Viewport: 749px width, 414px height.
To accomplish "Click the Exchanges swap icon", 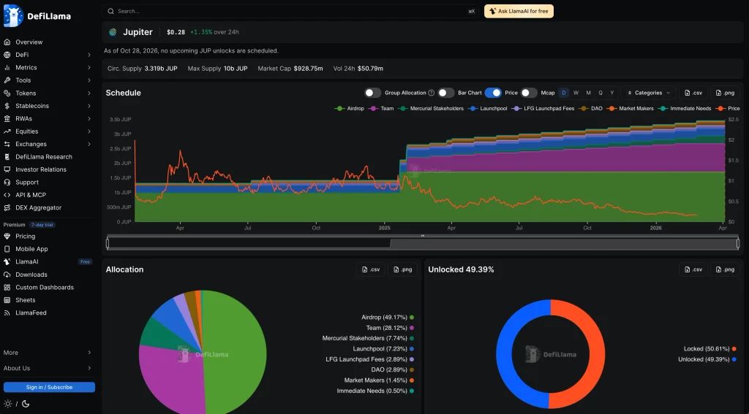I will [7, 144].
